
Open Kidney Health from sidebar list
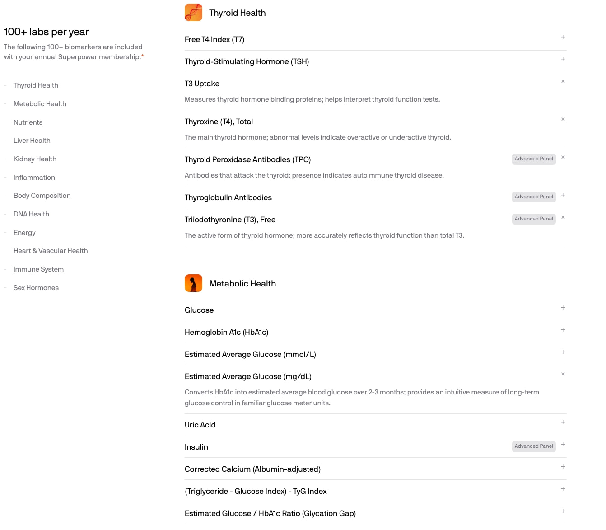tap(35, 159)
